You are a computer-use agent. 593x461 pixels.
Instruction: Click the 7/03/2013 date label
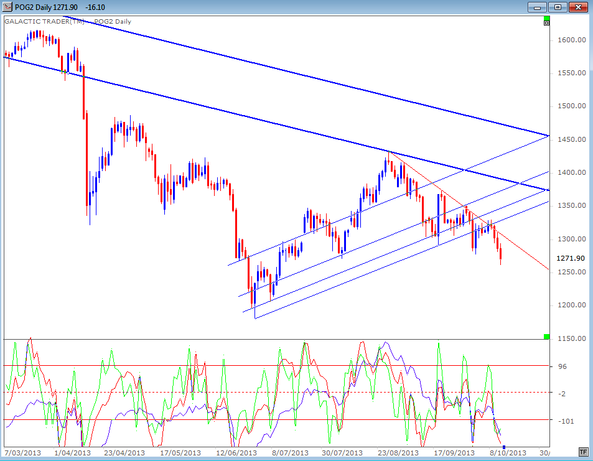click(x=22, y=453)
